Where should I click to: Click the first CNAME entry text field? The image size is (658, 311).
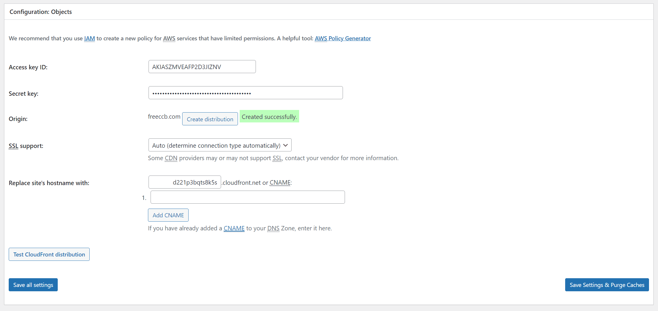[247, 197]
